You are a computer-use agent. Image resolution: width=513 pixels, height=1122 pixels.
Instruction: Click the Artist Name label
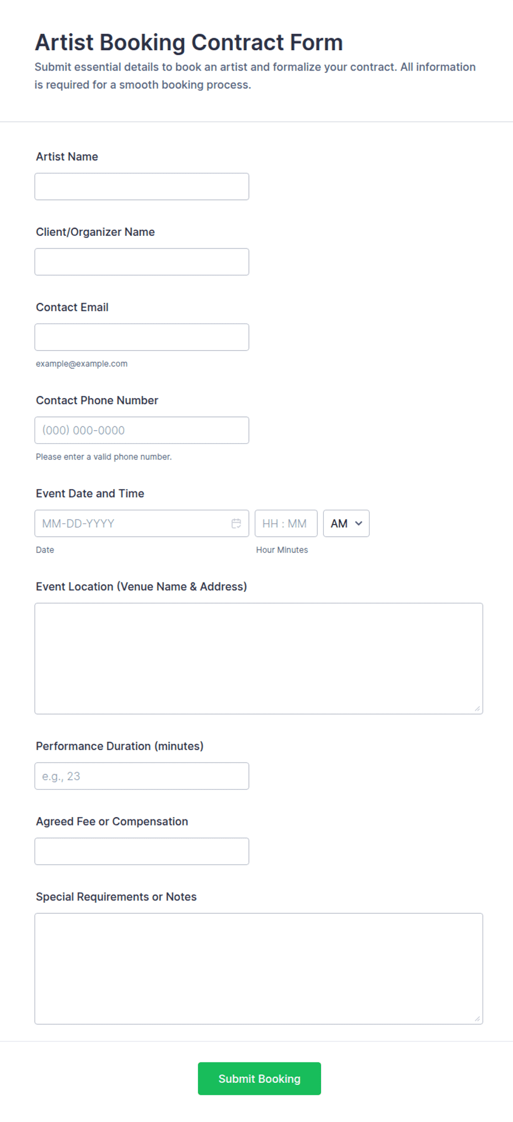click(67, 157)
